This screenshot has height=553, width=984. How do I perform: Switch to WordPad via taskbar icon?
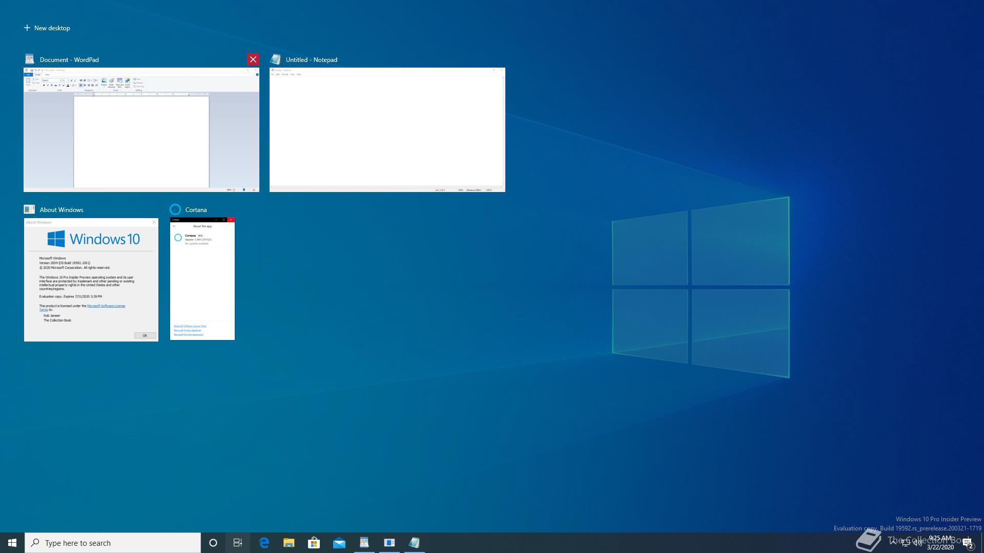(364, 543)
